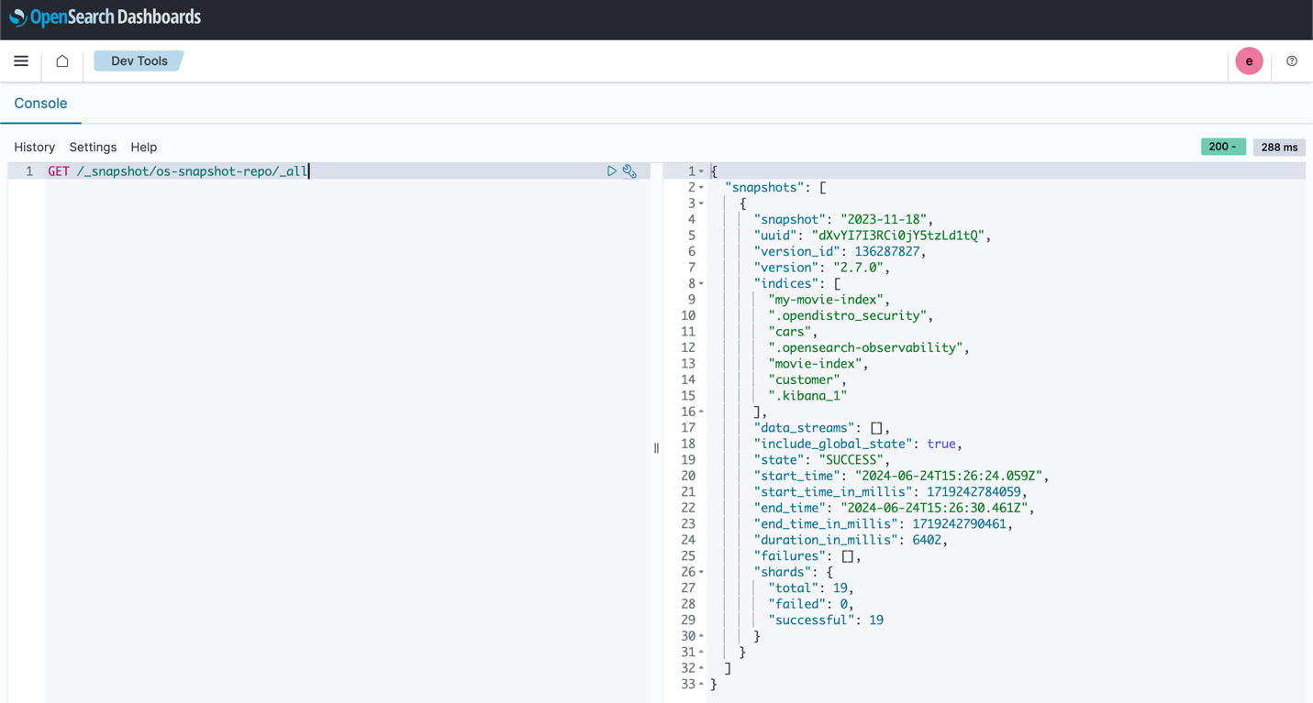The width and height of the screenshot is (1313, 703).
Task: Click the folded "failures" array box
Action: point(848,556)
